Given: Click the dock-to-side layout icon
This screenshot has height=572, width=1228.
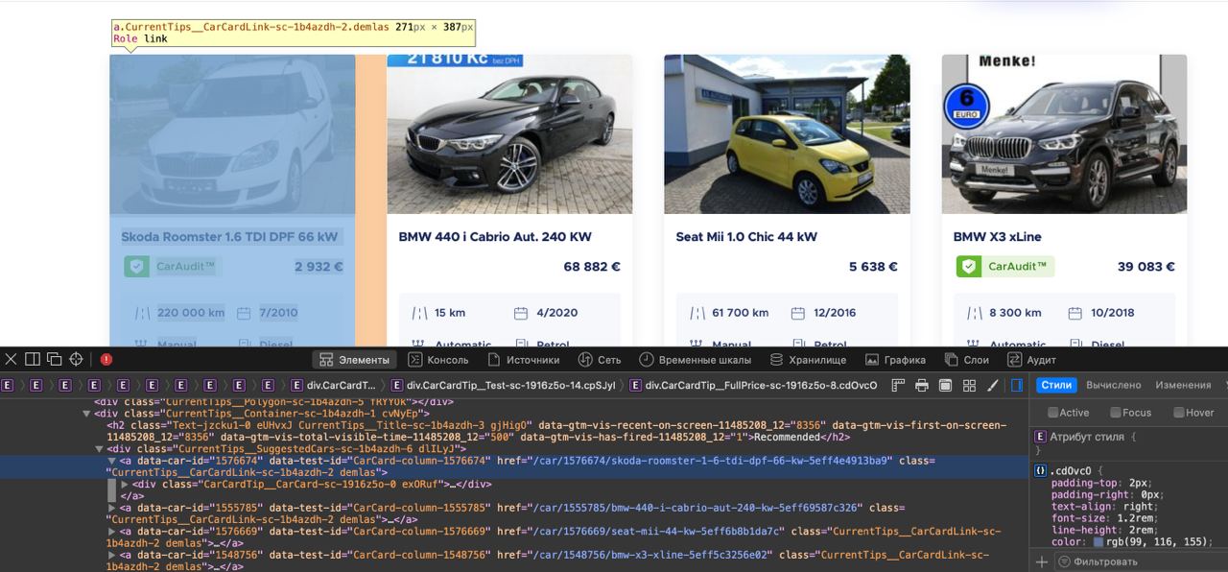Looking at the screenshot, I should [33, 359].
